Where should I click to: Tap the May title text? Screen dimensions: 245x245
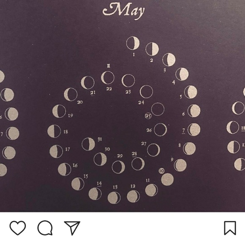pyautogui.click(x=124, y=11)
